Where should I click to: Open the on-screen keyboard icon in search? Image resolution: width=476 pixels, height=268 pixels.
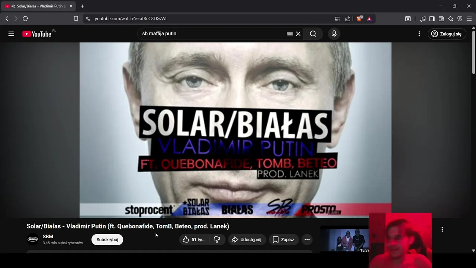click(x=290, y=34)
